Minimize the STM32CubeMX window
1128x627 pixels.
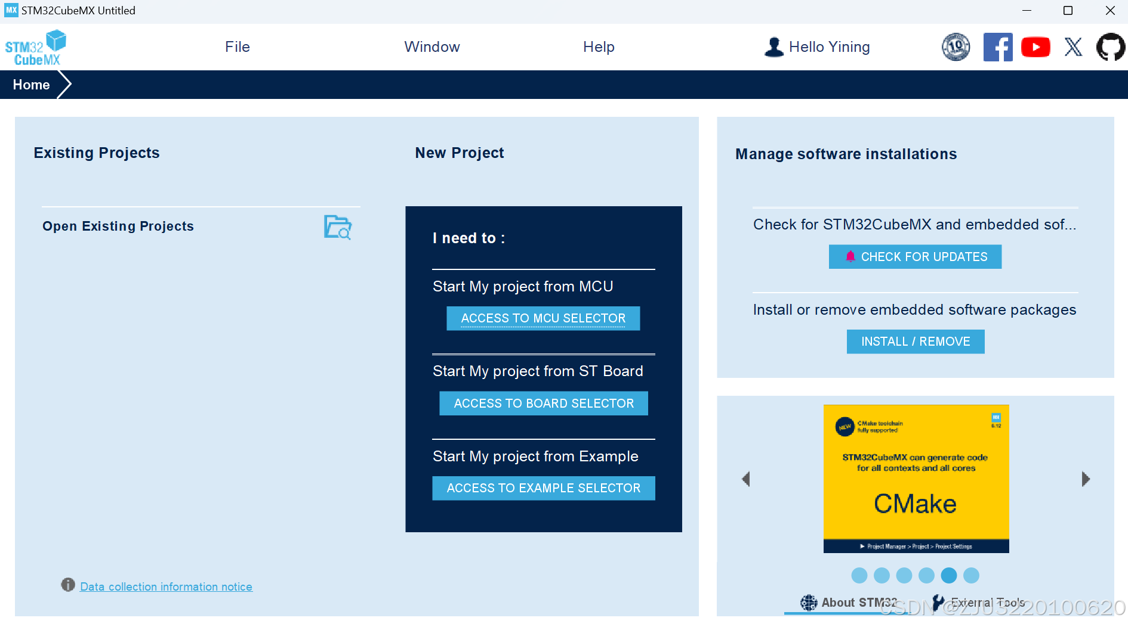1027,10
